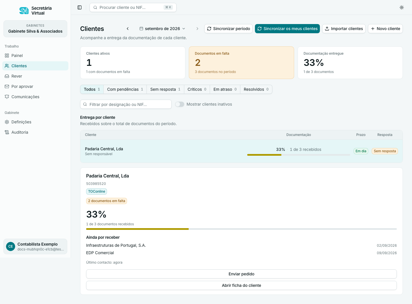The height and width of the screenshot is (304, 412).
Task: Click Abrir ficha do cliente button
Action: pos(241,285)
